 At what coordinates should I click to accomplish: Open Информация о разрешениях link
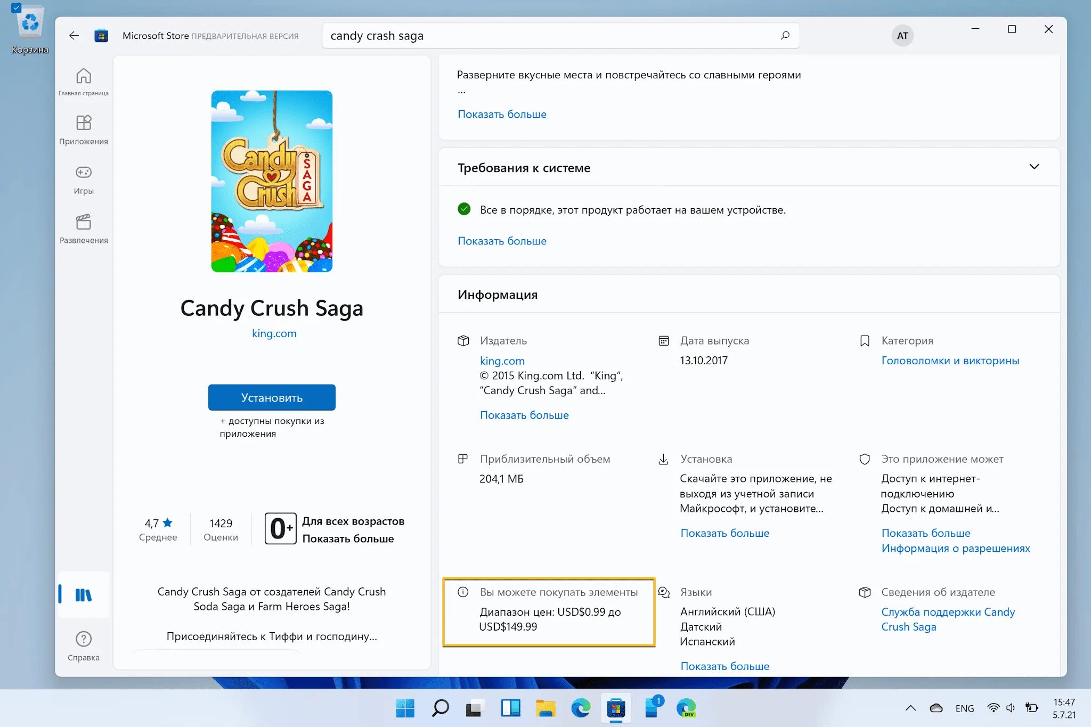coord(956,548)
